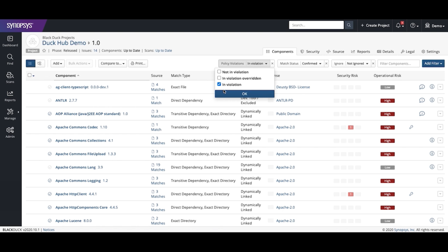Switch to tree view
Viewport: 448px width, 252px height.
click(40, 63)
